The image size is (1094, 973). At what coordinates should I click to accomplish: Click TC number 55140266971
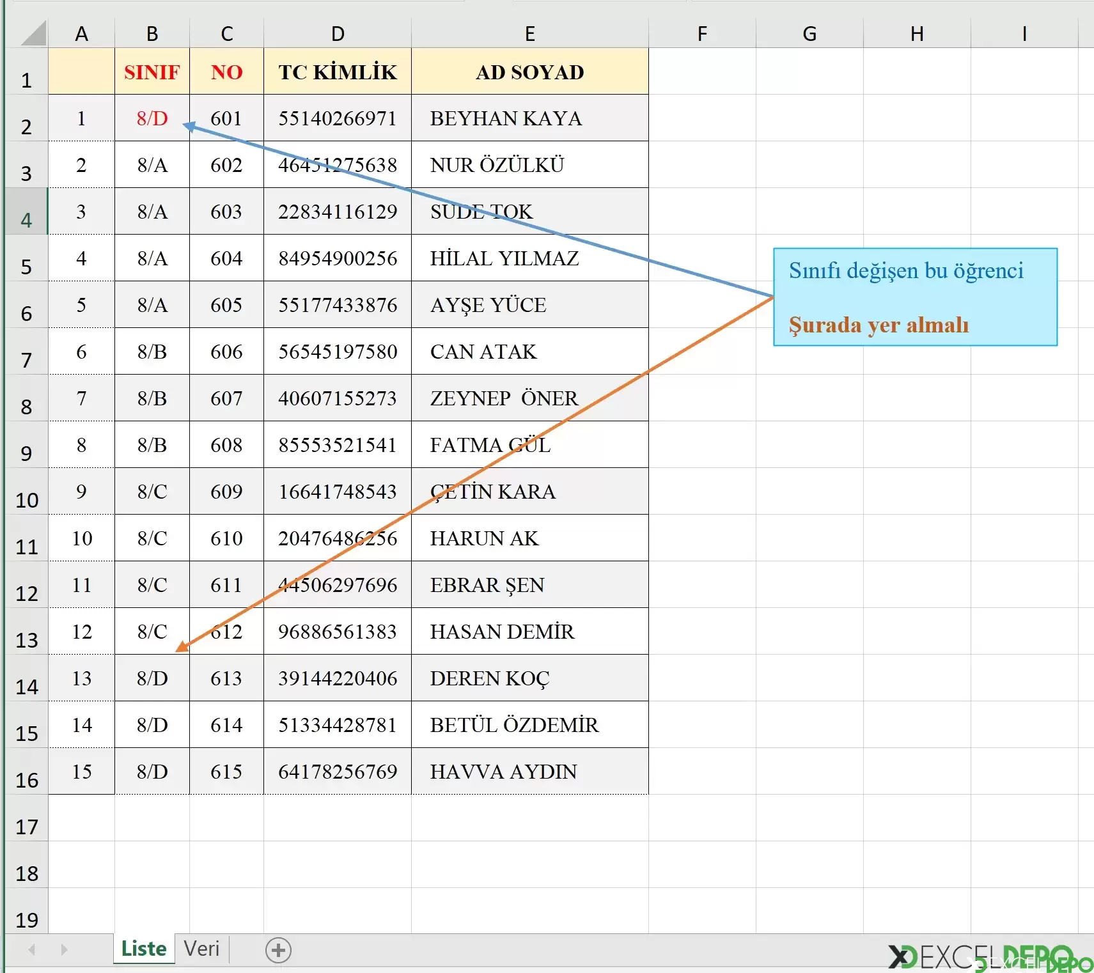point(338,118)
